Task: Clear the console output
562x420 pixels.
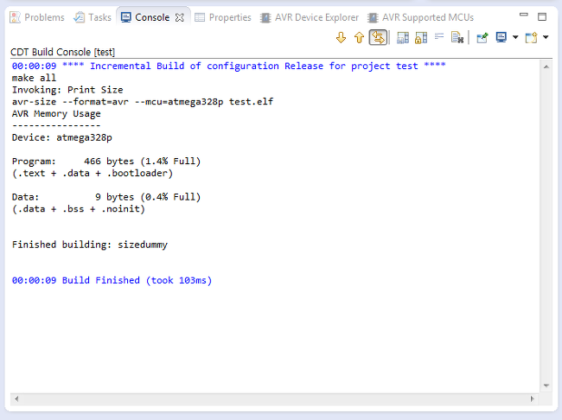Action: pos(457,37)
